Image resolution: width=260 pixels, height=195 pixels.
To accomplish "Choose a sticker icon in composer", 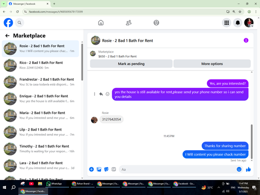I will click(x=106, y=170).
